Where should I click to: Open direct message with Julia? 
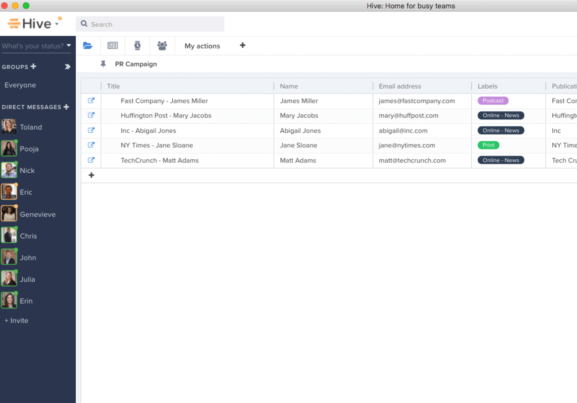coord(27,279)
